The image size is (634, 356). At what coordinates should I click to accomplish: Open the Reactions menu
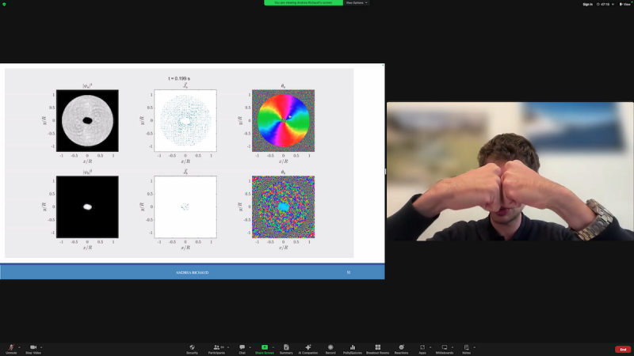pyautogui.click(x=401, y=347)
